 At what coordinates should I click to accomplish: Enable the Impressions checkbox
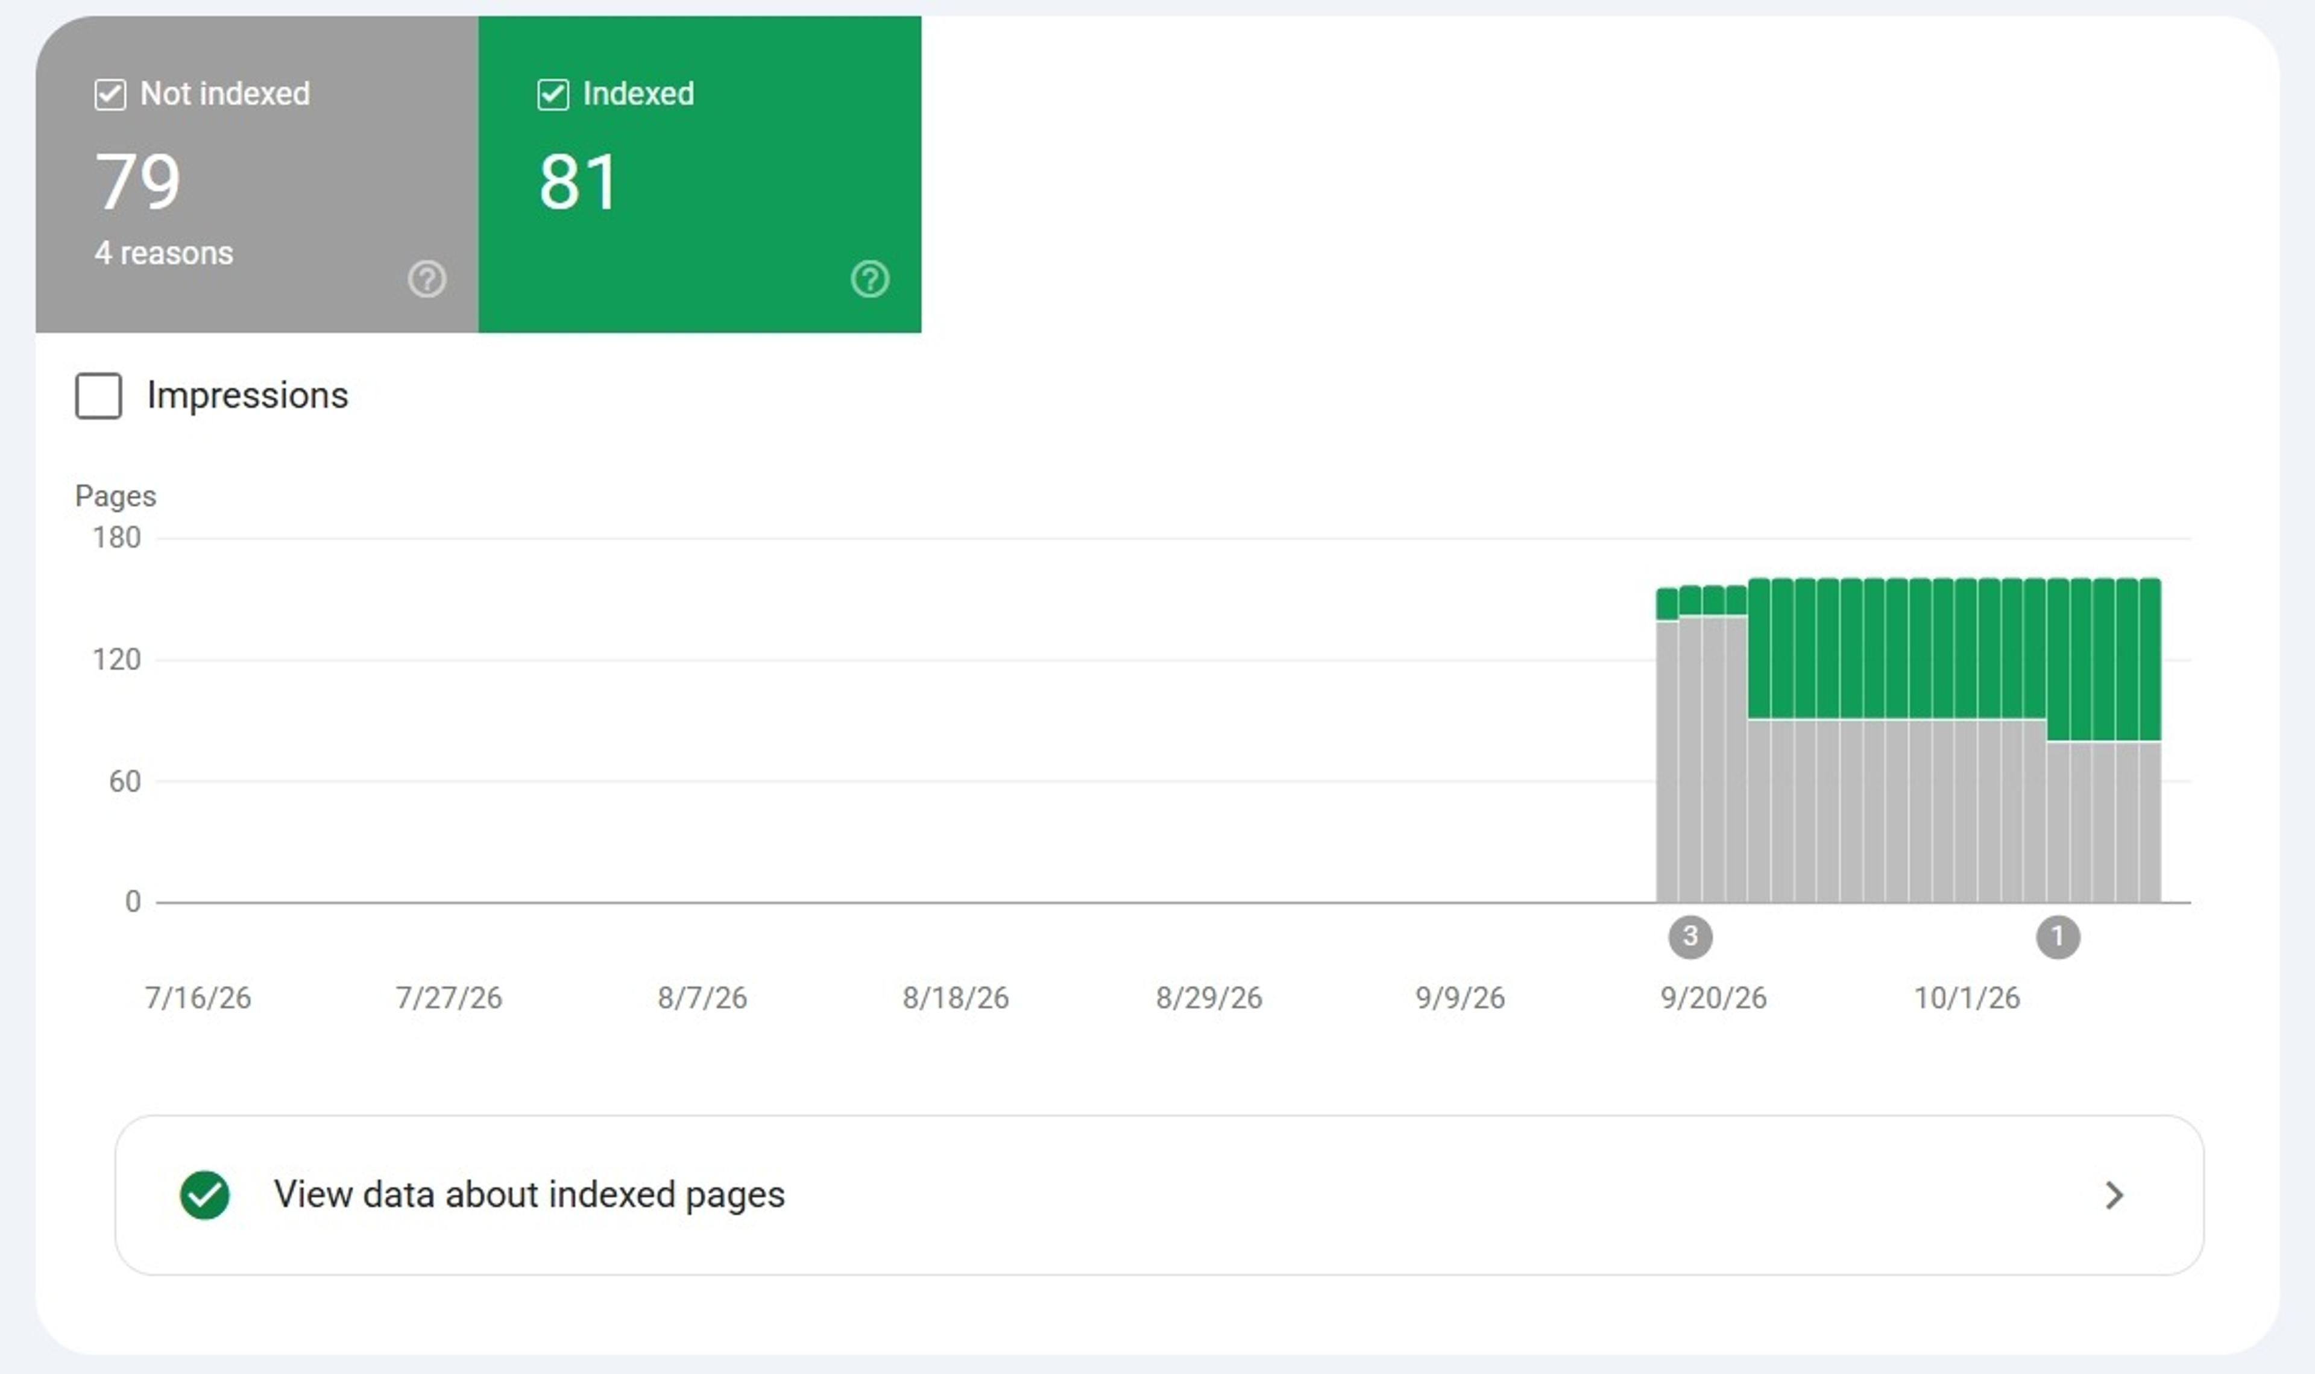coord(98,395)
